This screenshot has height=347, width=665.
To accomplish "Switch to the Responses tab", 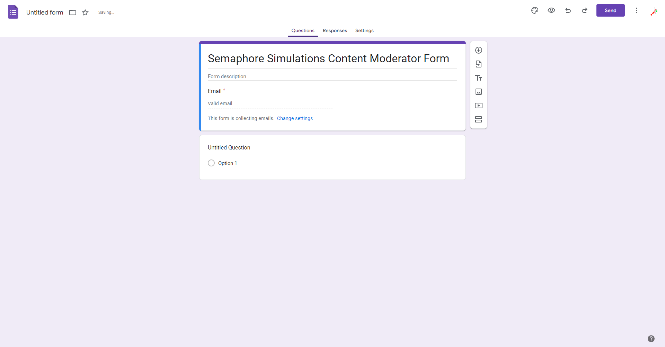I will 335,30.
